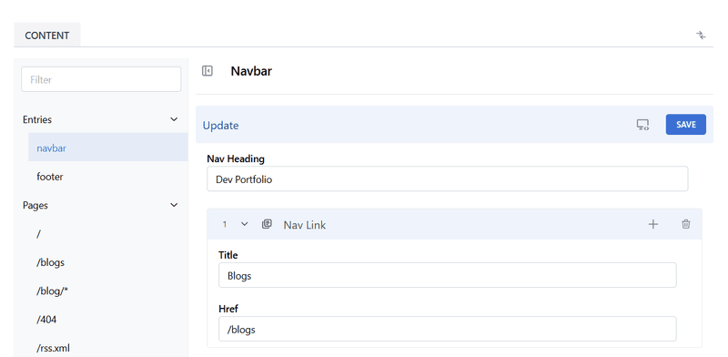This screenshot has height=357, width=728.
Task: Save the navbar changes
Action: click(686, 125)
